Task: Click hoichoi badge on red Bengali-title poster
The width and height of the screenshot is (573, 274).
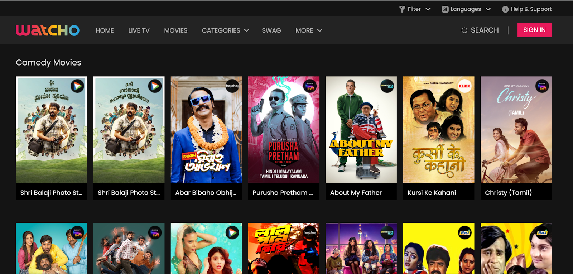Action: [310, 233]
